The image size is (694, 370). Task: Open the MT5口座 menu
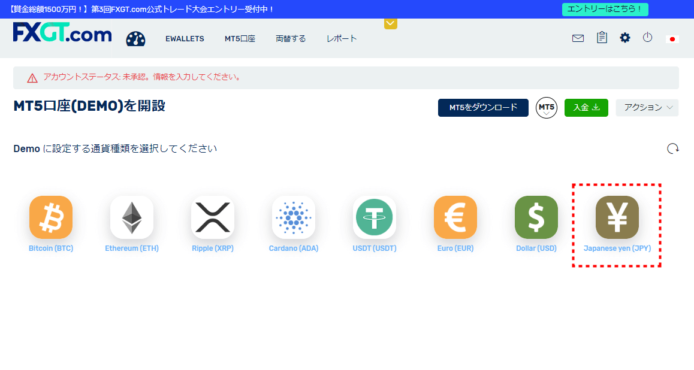240,39
